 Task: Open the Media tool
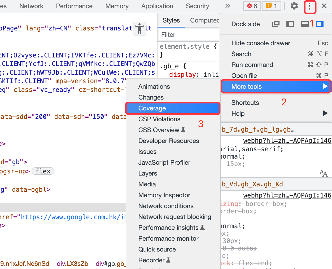pos(173,184)
